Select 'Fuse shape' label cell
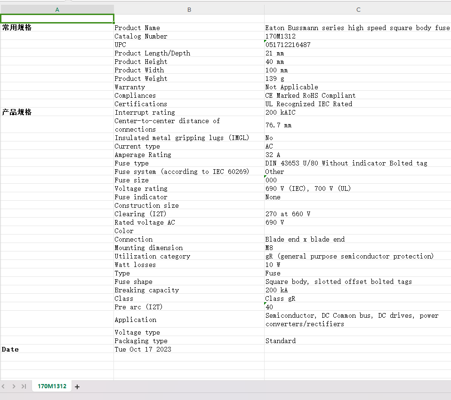The image size is (451, 400). click(x=189, y=282)
